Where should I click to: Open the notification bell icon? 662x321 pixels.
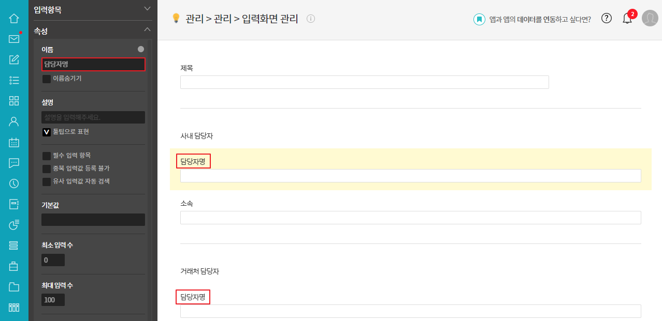point(627,19)
